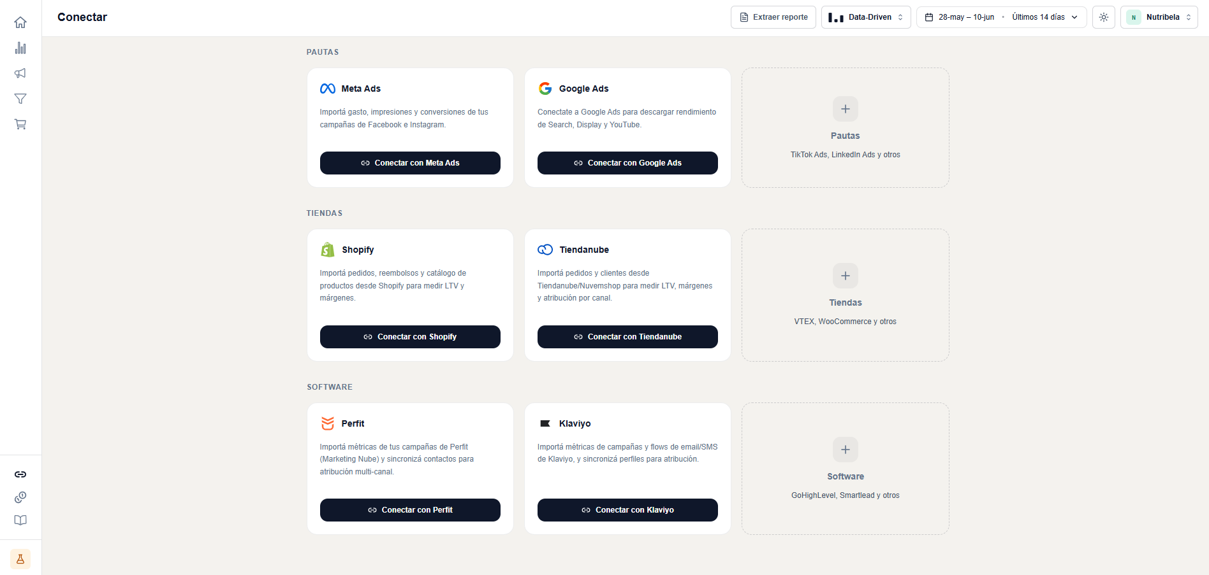Open the home icon in the sidebar
The image size is (1209, 575).
click(x=20, y=22)
